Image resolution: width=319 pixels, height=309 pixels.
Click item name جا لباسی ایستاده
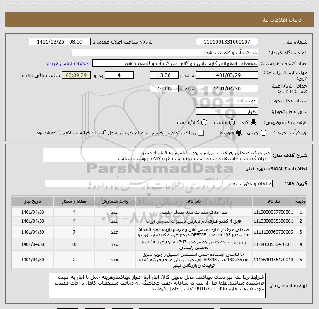click(194, 260)
